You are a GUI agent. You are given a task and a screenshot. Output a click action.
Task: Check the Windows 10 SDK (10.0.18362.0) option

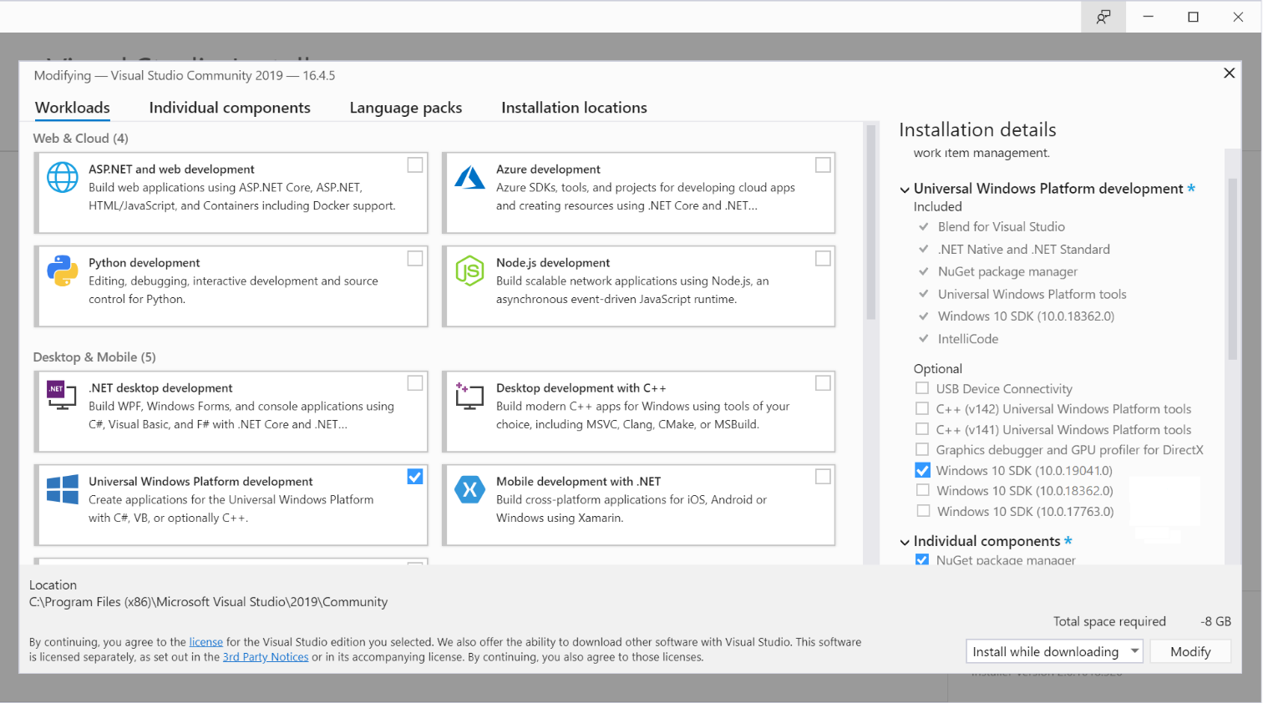[x=922, y=490]
